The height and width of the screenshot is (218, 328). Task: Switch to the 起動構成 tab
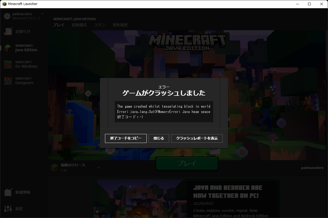click(x=79, y=25)
